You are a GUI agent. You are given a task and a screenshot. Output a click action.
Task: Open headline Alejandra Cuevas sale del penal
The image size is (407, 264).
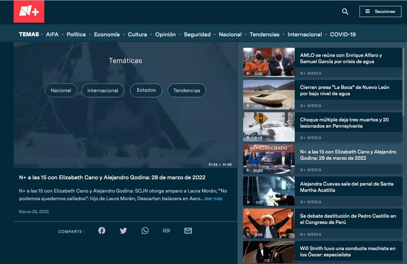coord(347,187)
